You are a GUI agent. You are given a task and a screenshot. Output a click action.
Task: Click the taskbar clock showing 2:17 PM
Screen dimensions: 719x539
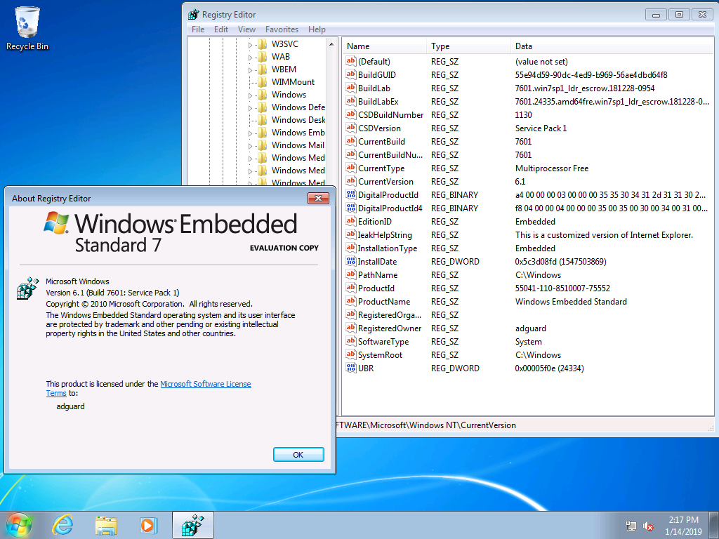(x=683, y=526)
